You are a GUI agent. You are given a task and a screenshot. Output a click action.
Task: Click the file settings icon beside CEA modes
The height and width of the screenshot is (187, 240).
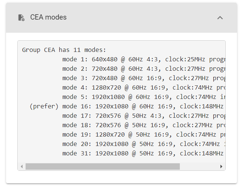pyautogui.click(x=21, y=17)
